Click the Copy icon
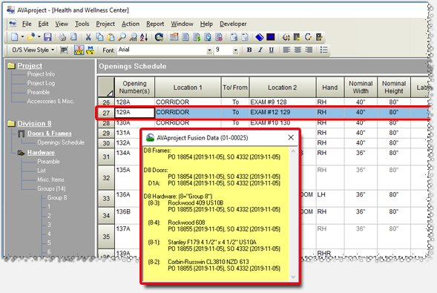The image size is (437, 293). (99, 37)
